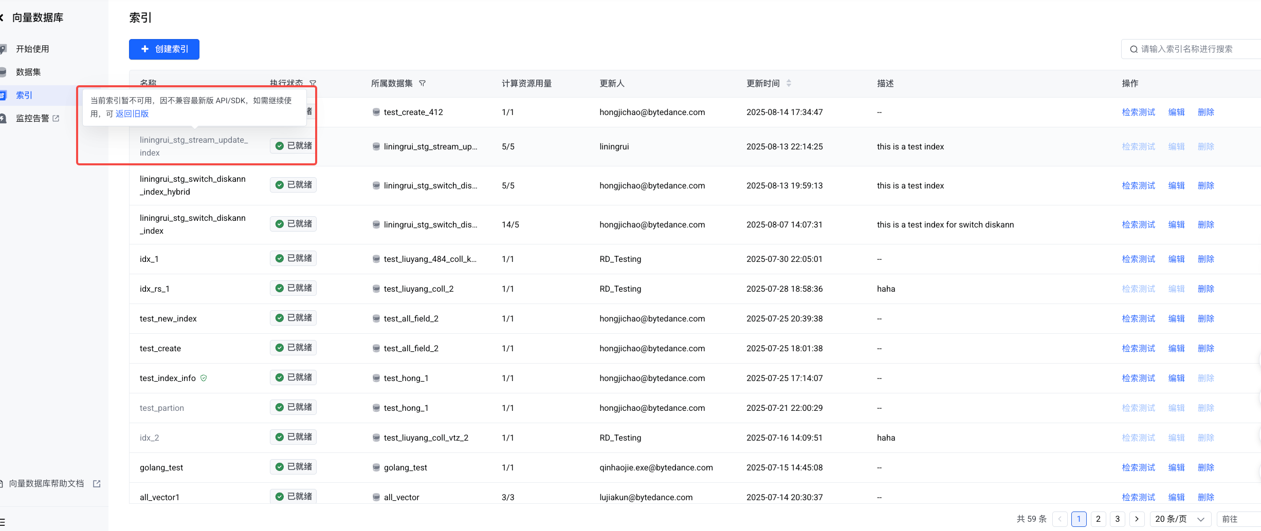Jump to page 2 in pagination

pos(1098,519)
